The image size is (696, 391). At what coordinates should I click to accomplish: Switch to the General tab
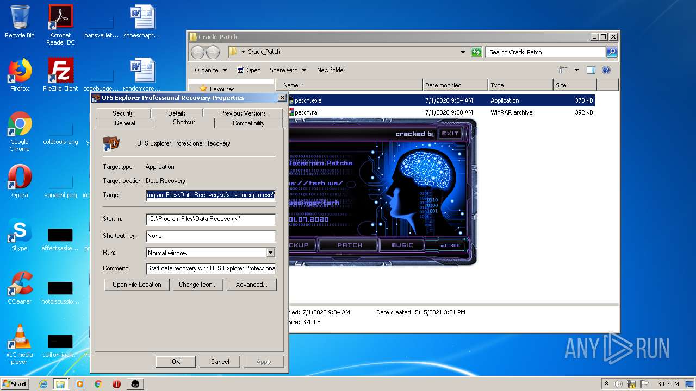point(125,123)
